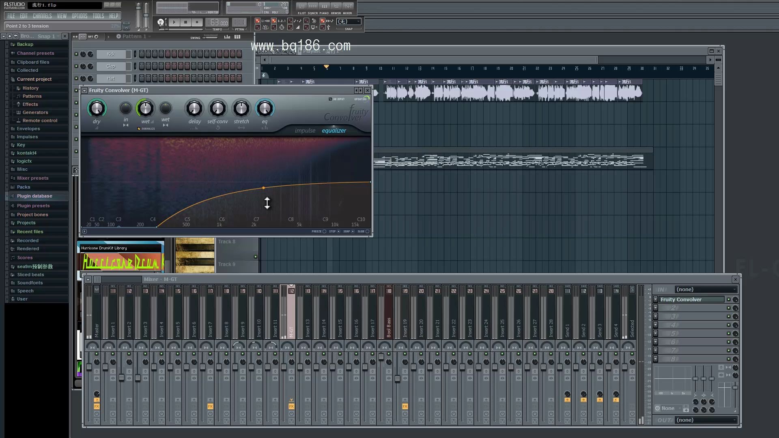
Task: Open the Piano roll via PIANO button
Action: [x=324, y=6]
